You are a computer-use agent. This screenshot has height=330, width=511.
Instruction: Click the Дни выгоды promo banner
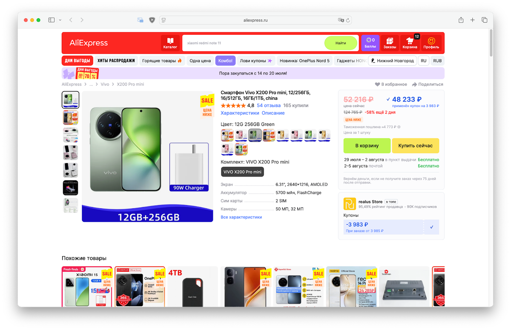pos(253,73)
